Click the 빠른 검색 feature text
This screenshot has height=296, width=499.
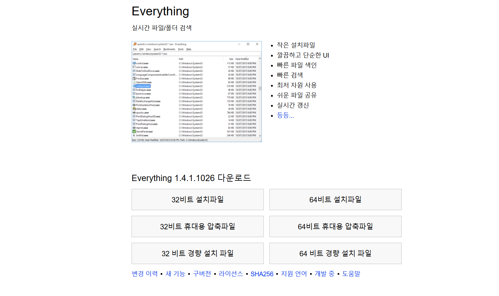click(x=290, y=75)
